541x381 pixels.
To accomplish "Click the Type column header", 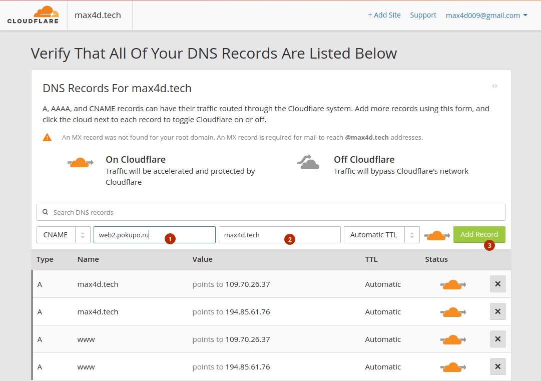I will point(45,259).
